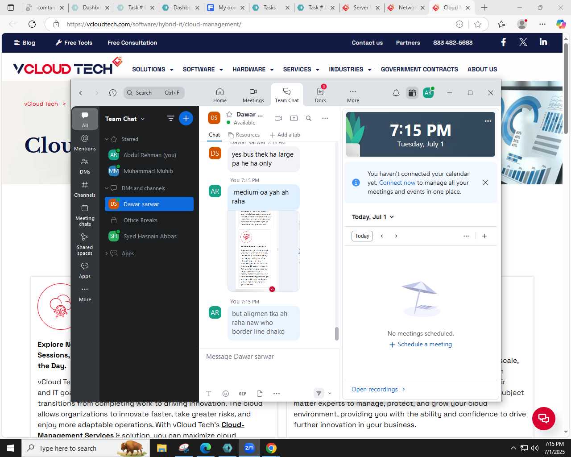Select the Dawar sarwar conversation
The height and width of the screenshot is (457, 571).
pyautogui.click(x=149, y=204)
